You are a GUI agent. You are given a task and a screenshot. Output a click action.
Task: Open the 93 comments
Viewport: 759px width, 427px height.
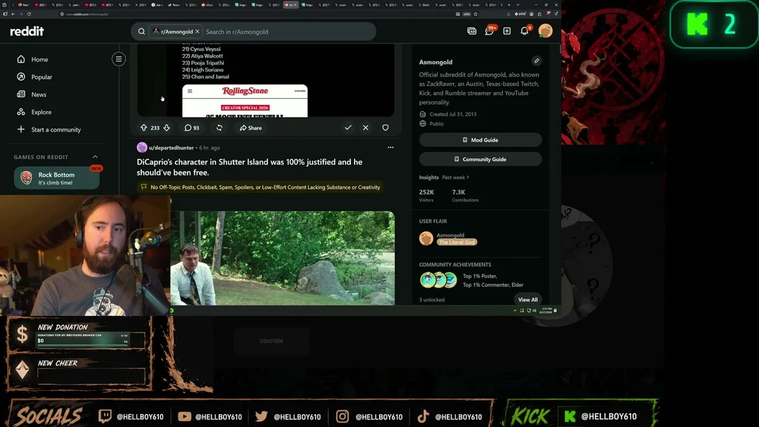192,128
